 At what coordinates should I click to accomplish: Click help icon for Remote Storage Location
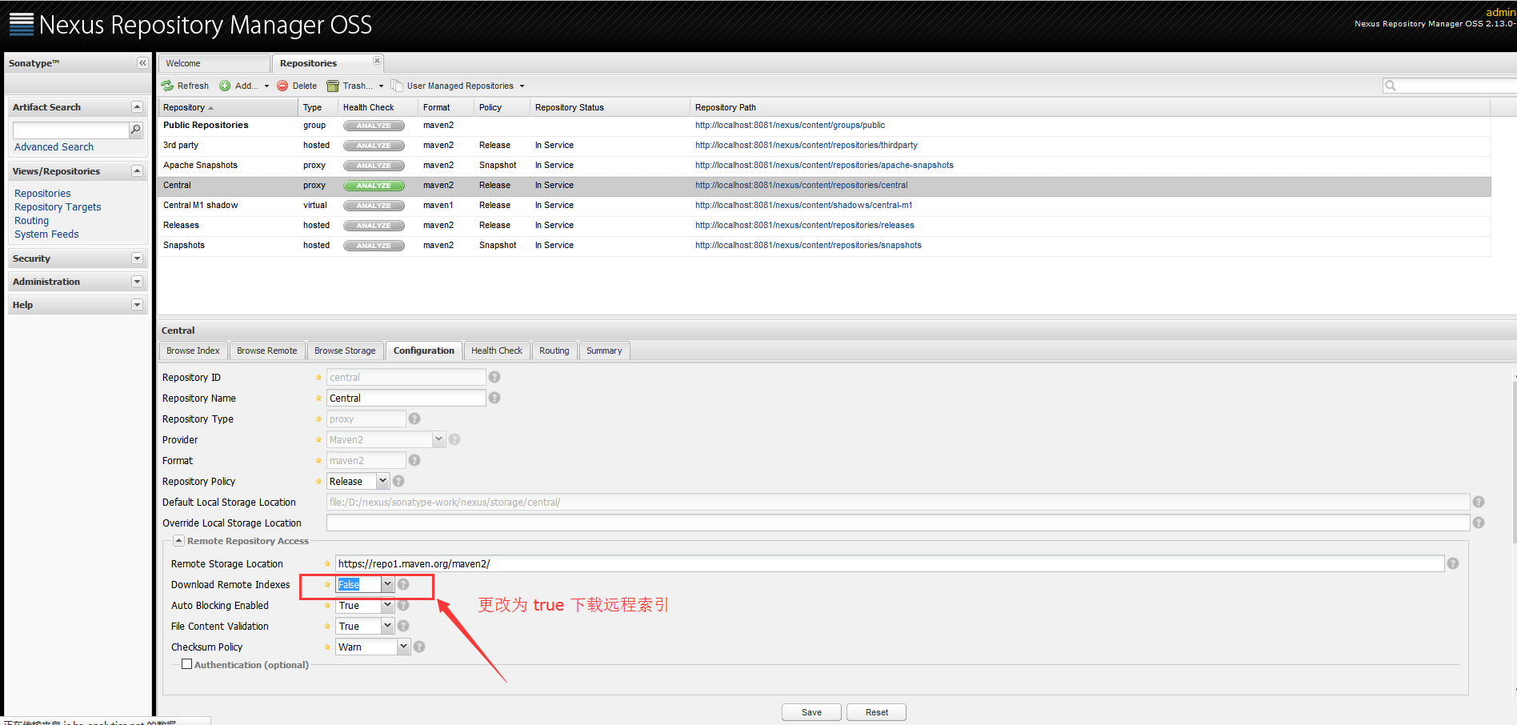pos(1453,563)
